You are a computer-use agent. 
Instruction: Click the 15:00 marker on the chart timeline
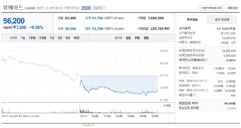tap(155, 116)
